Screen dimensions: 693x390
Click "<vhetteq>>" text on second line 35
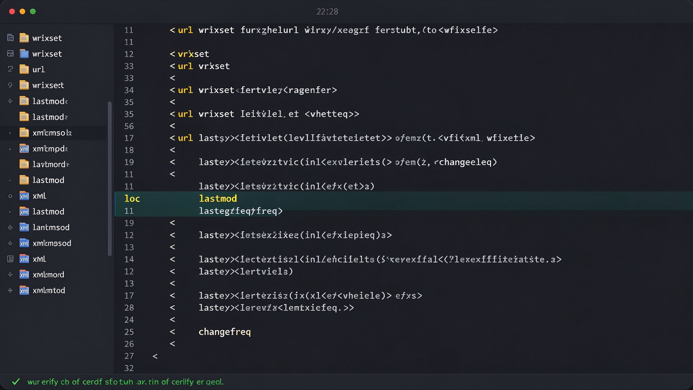click(x=332, y=114)
